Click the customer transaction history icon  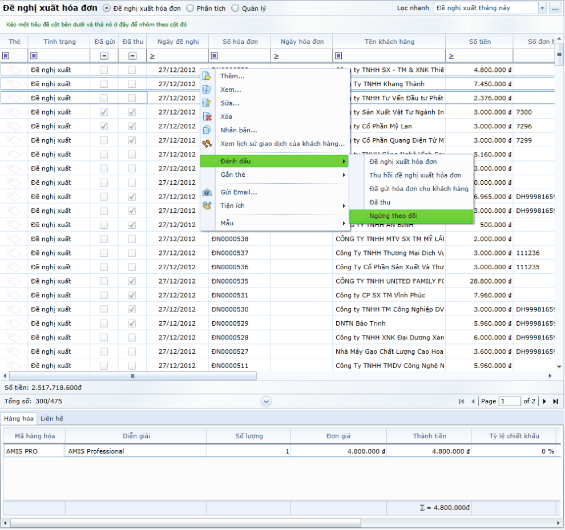coord(207,143)
